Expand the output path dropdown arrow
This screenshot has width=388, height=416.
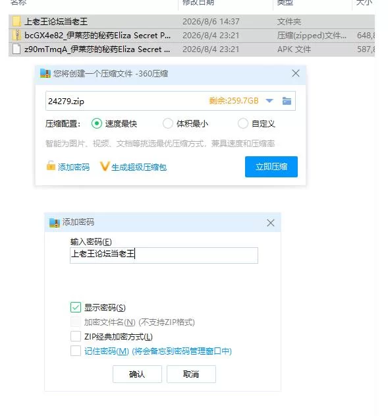[x=269, y=101]
